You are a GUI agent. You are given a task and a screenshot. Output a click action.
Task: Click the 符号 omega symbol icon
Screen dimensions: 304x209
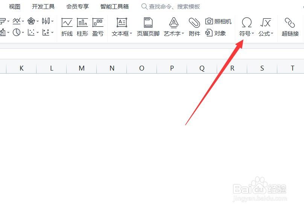[x=246, y=23]
